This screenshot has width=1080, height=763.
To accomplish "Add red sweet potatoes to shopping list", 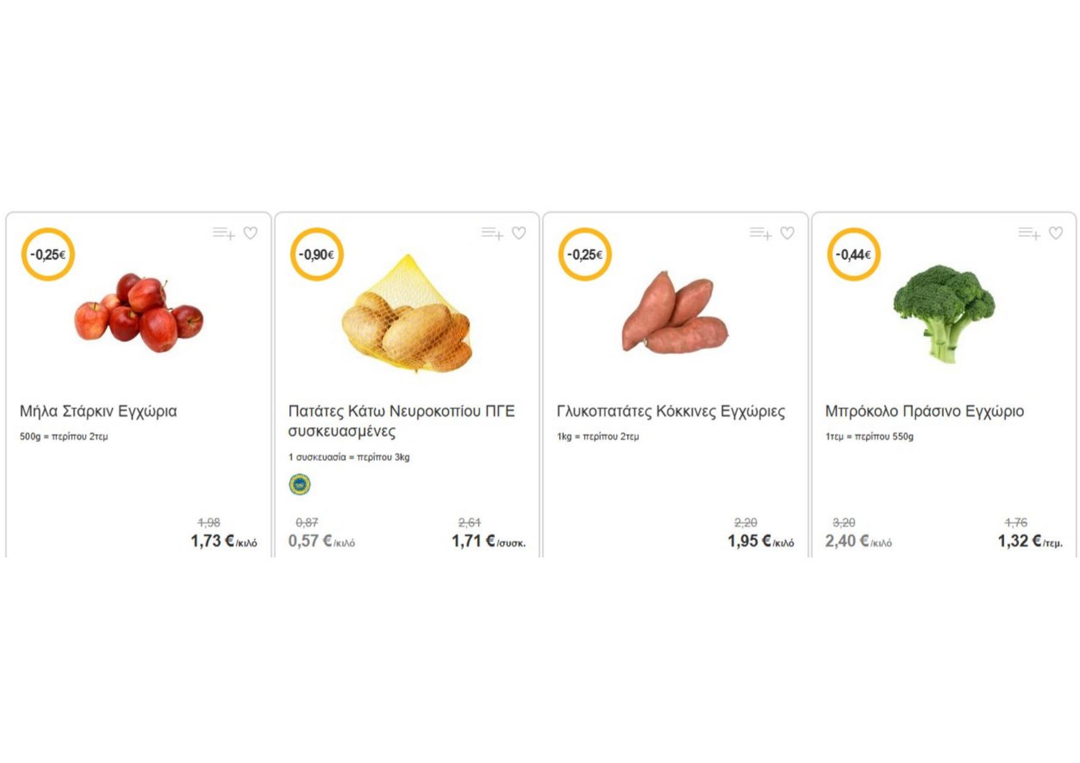I will click(760, 233).
